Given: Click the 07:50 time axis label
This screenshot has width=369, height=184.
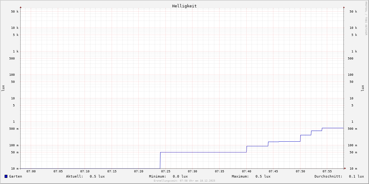Looking at the screenshot, I should point(300,171).
